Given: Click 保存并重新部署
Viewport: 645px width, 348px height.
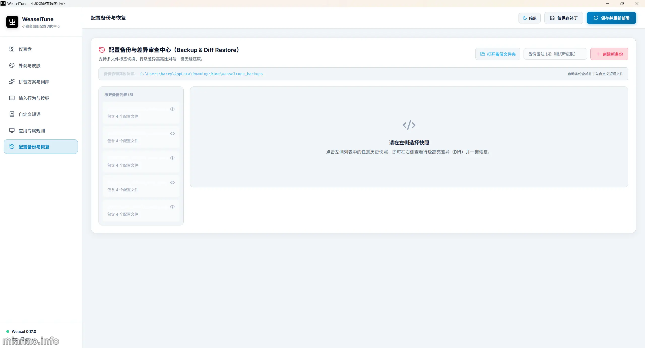Looking at the screenshot, I should (x=611, y=18).
